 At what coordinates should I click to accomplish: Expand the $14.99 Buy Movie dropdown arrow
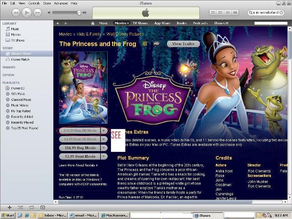click(x=104, y=148)
